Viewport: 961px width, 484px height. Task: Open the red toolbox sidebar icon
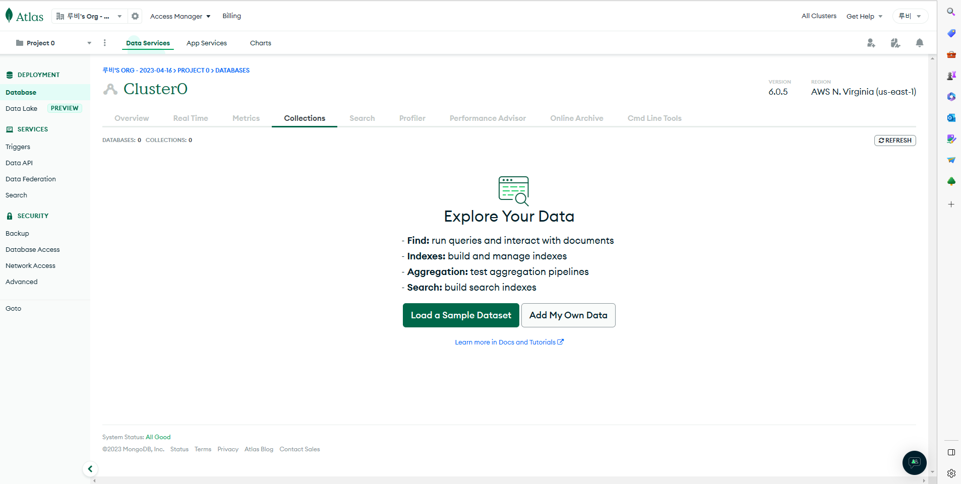[x=951, y=54]
